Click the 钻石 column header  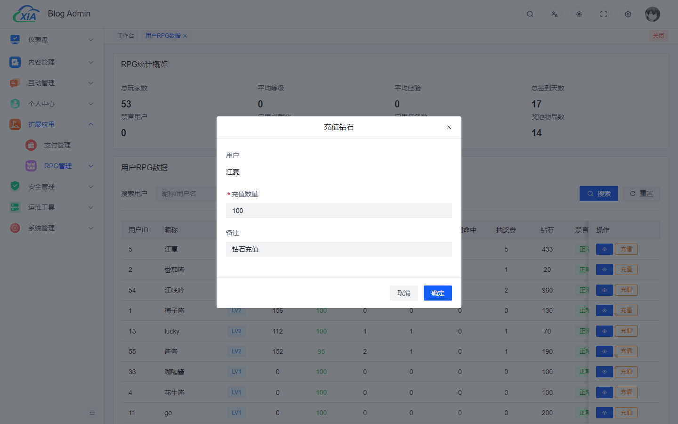547,230
